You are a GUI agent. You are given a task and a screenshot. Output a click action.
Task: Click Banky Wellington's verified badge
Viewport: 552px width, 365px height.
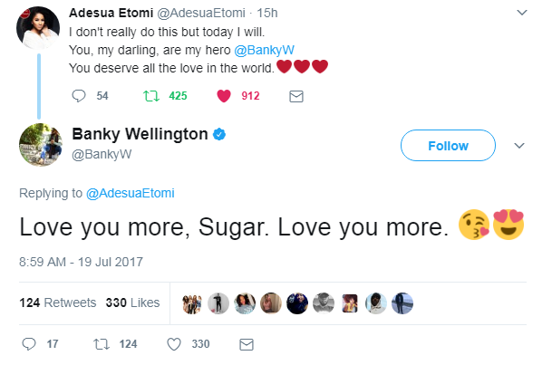click(x=219, y=136)
